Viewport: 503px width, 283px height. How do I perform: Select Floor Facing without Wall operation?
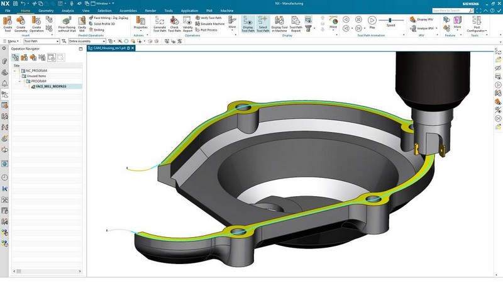point(67,24)
